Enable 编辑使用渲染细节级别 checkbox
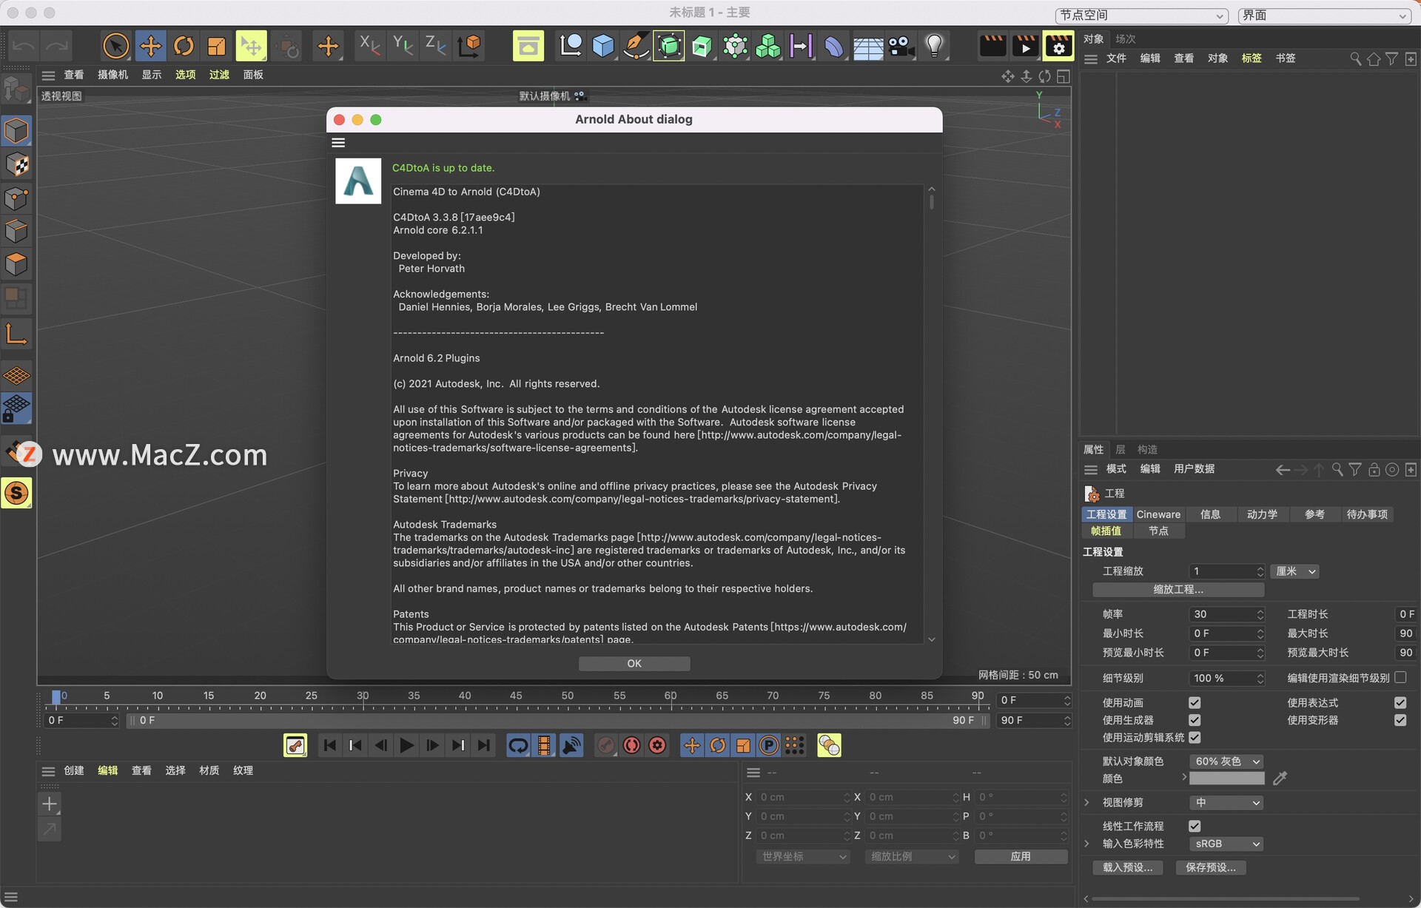Viewport: 1421px width, 908px height. [x=1400, y=677]
